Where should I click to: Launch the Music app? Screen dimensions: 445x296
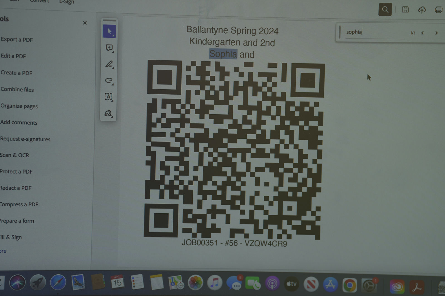[x=214, y=283]
